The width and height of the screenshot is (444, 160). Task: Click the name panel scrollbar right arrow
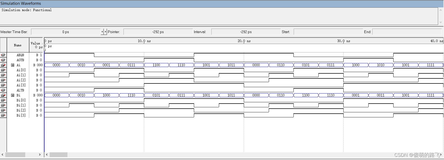click(x=40, y=154)
